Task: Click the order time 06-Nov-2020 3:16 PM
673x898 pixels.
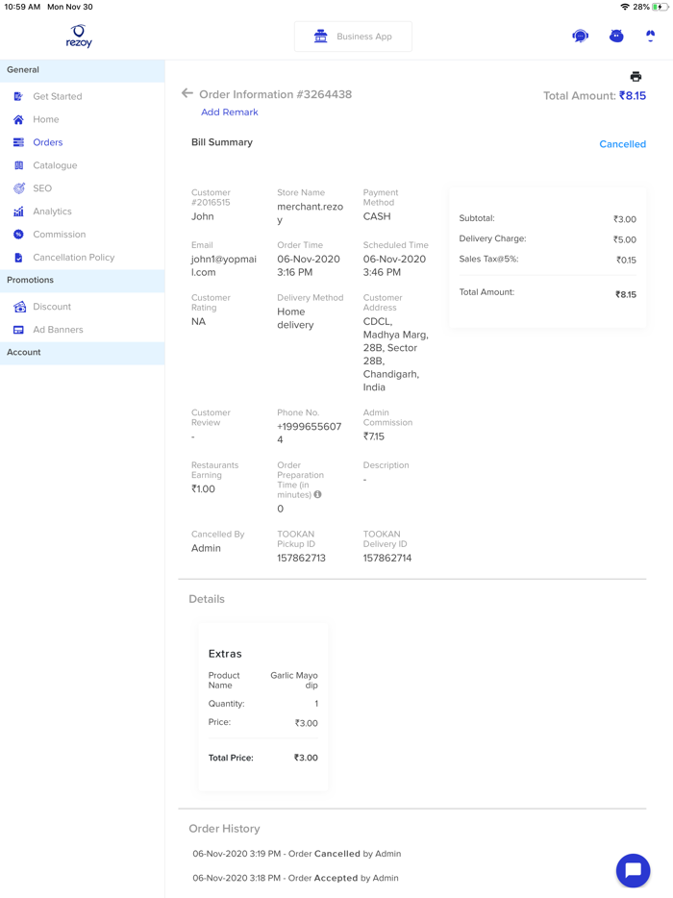Action: click(x=309, y=265)
